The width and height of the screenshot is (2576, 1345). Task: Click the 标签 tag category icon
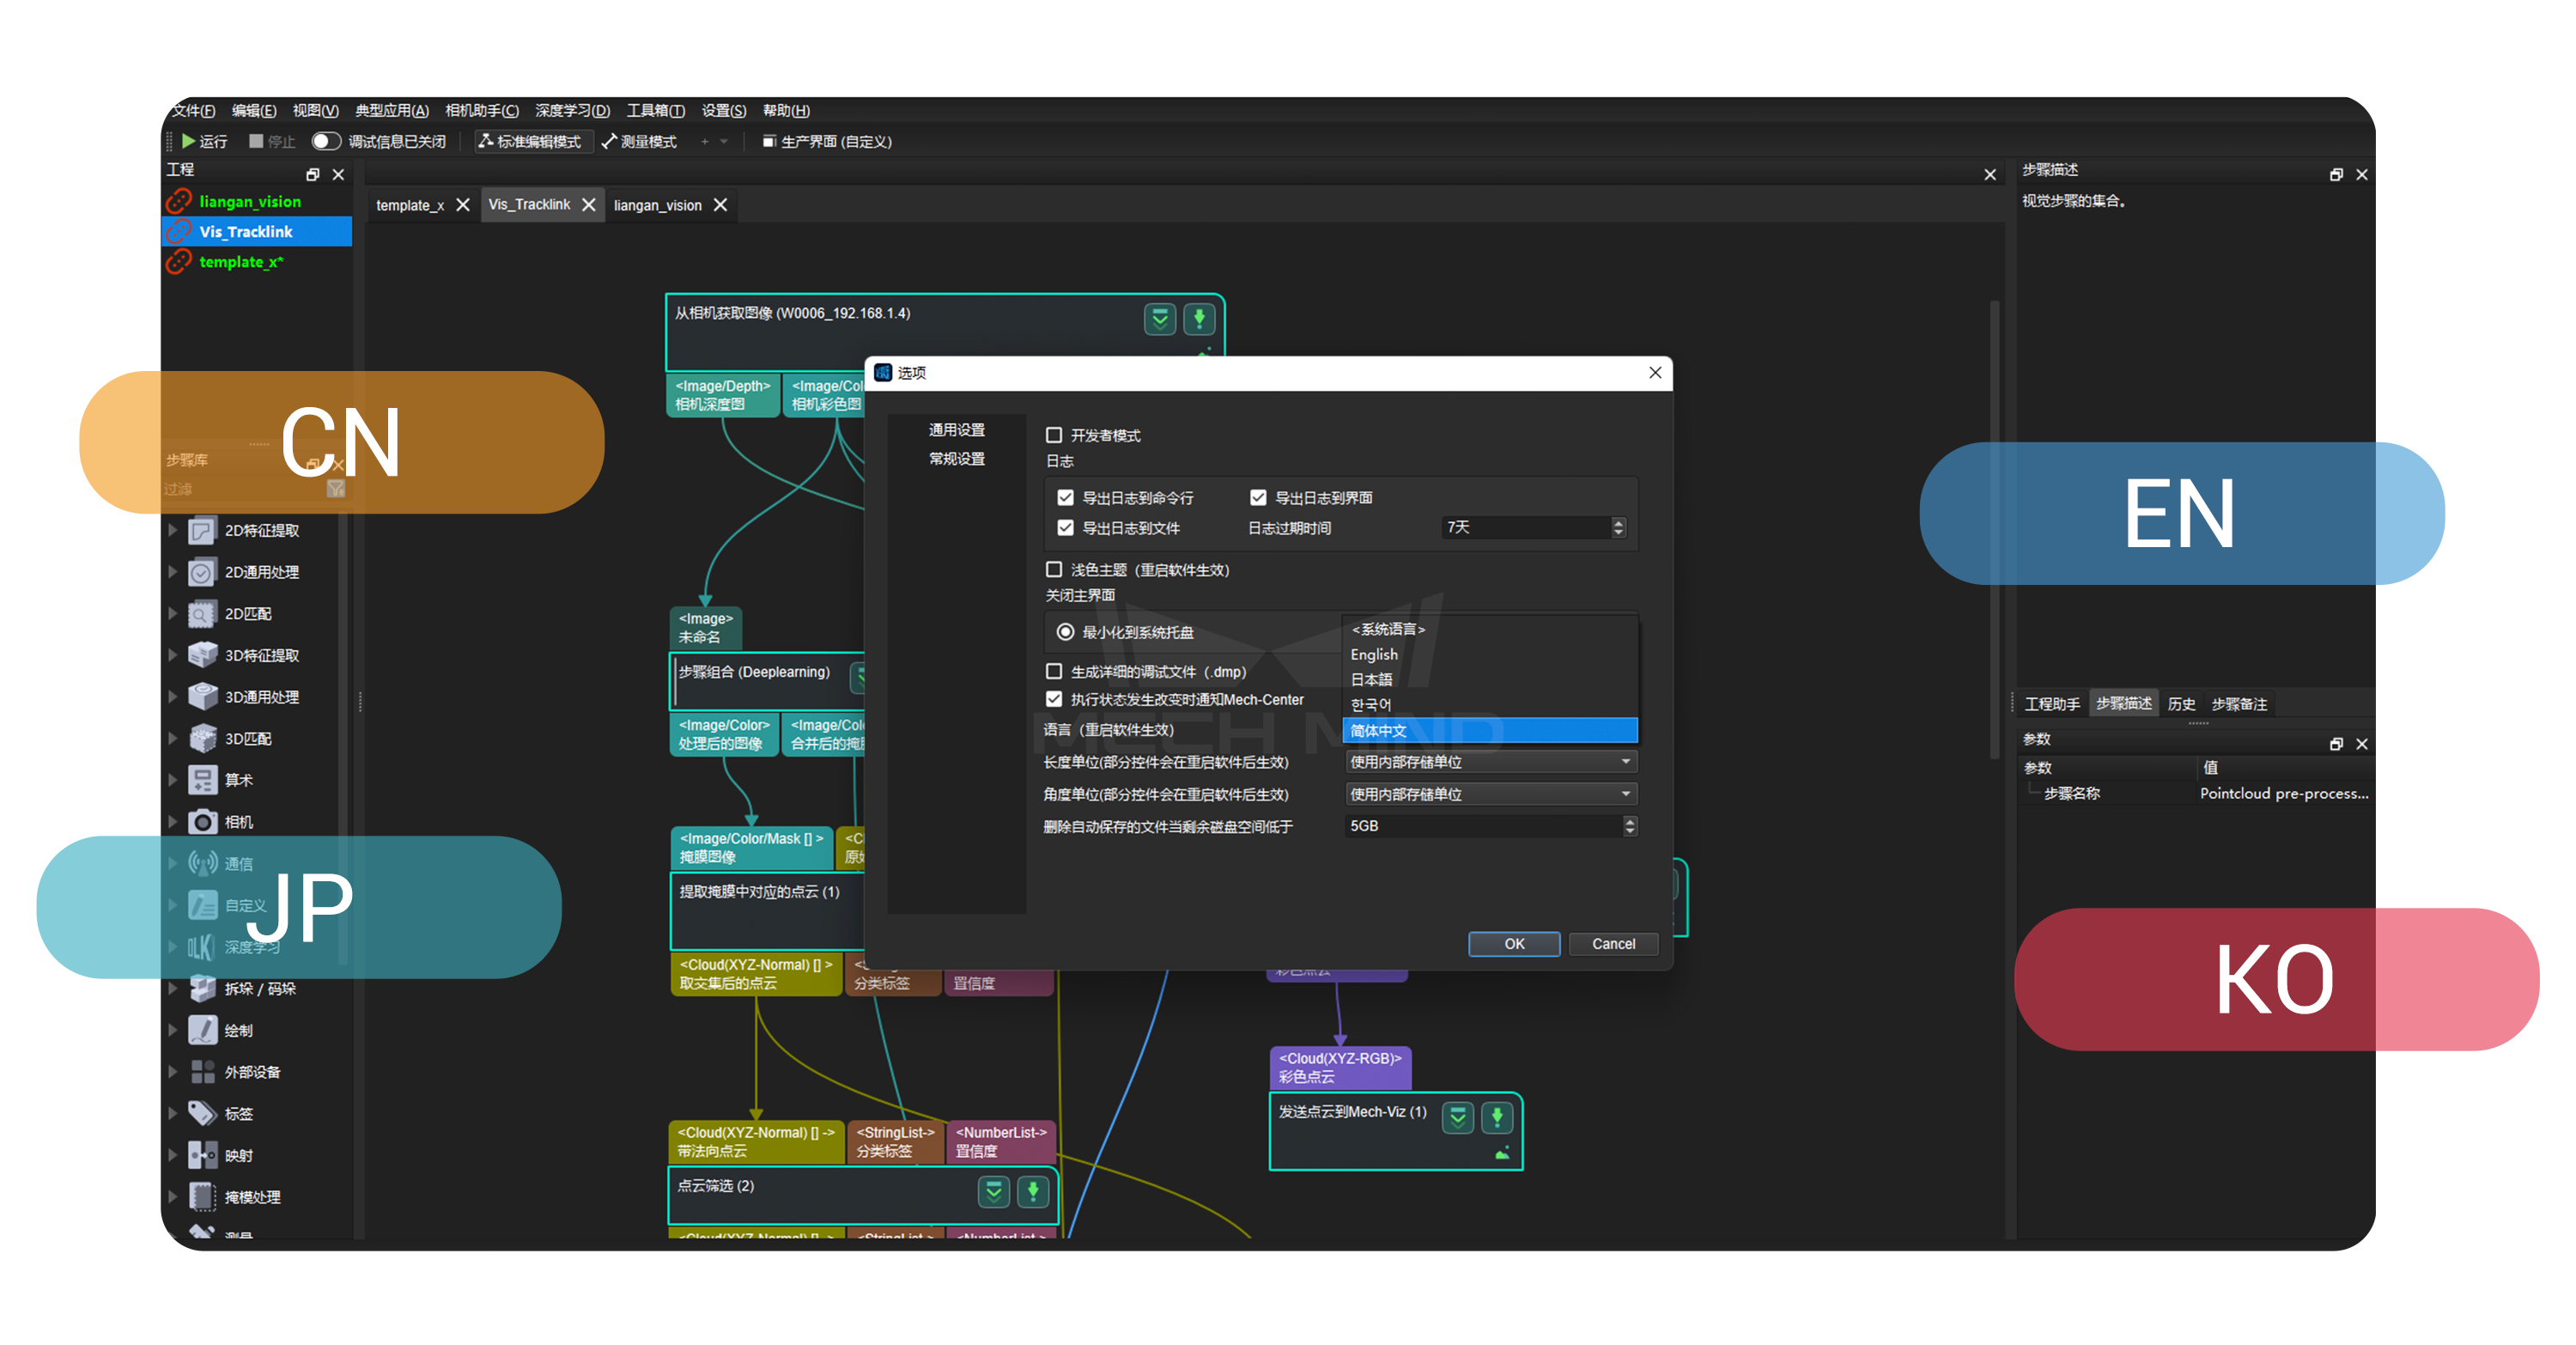pyautogui.click(x=202, y=1113)
